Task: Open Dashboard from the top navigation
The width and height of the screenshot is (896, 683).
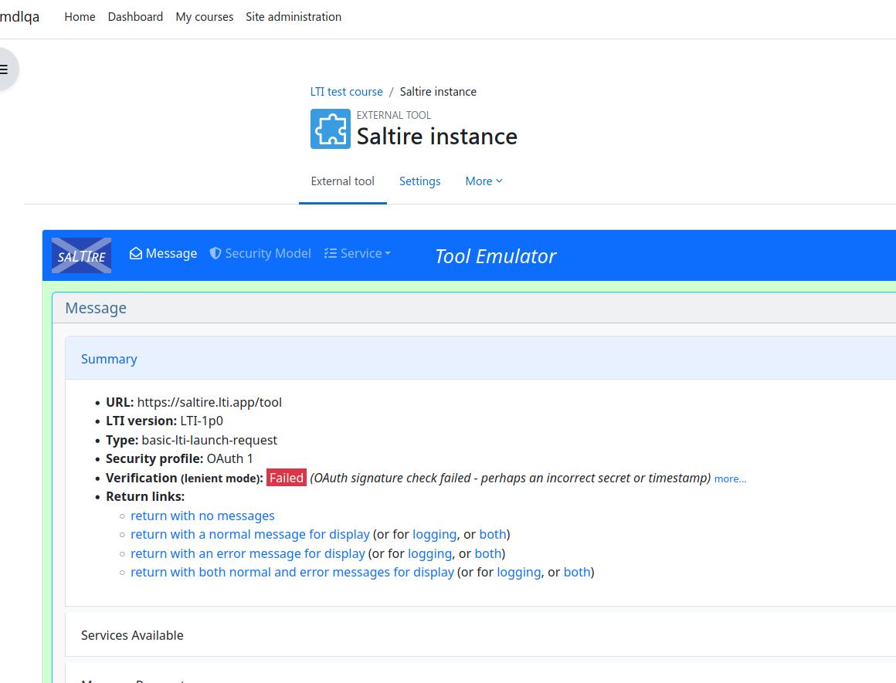Action: (x=135, y=17)
